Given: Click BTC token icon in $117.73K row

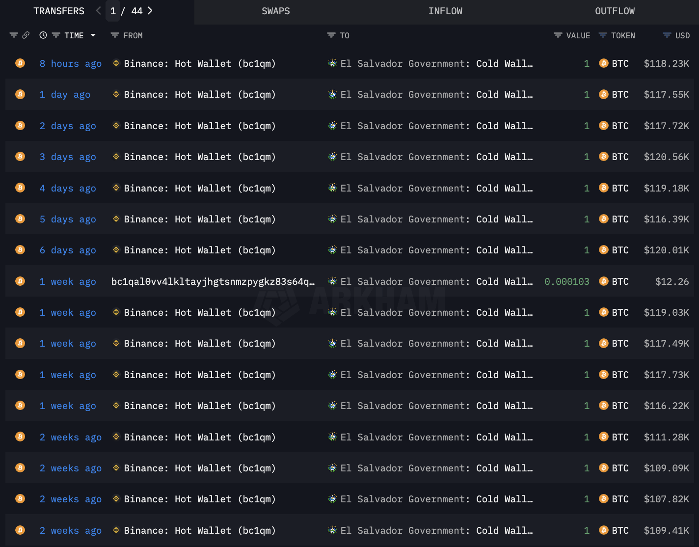Looking at the screenshot, I should [x=604, y=374].
